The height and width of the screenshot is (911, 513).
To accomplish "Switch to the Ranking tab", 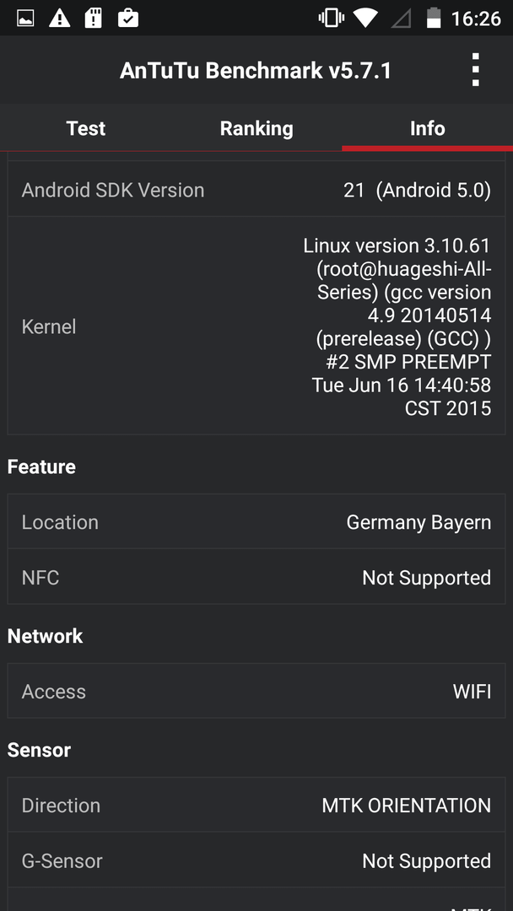I will tap(256, 128).
